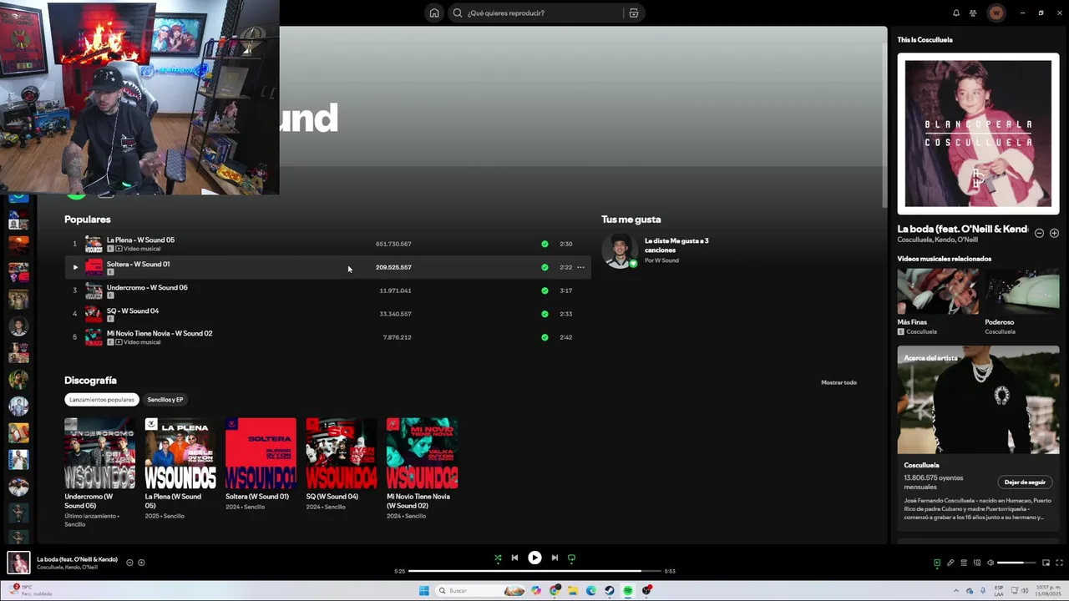Screen dimensions: 1069x601
Task: Open Steam from the taskbar
Action: pos(609,590)
